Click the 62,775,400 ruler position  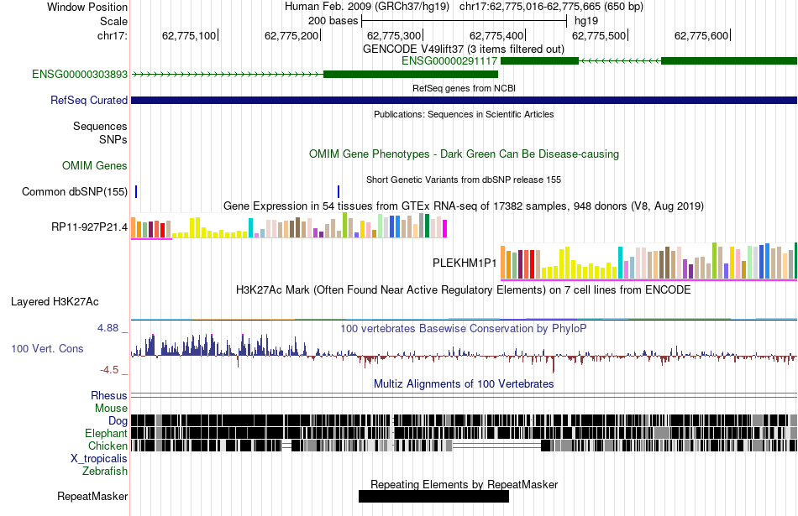tap(496, 35)
